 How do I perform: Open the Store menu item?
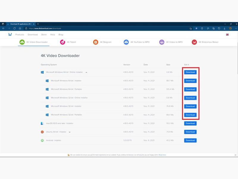(x=44, y=35)
